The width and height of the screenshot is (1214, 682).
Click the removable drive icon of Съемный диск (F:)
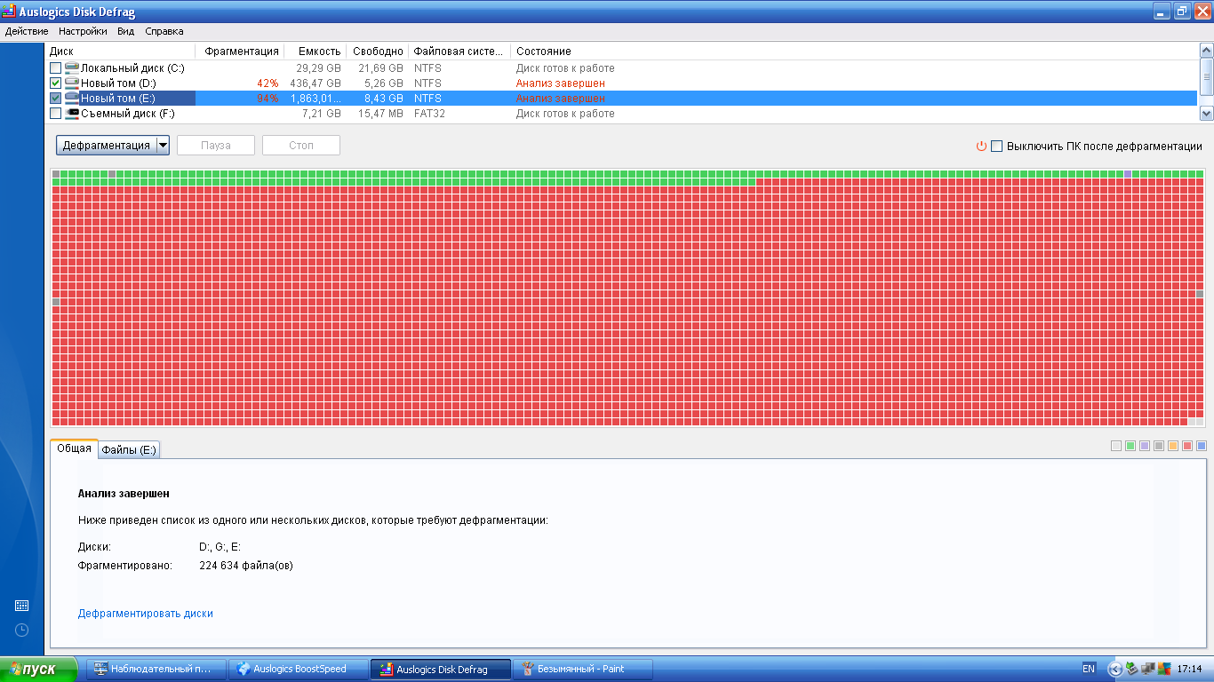click(x=72, y=114)
